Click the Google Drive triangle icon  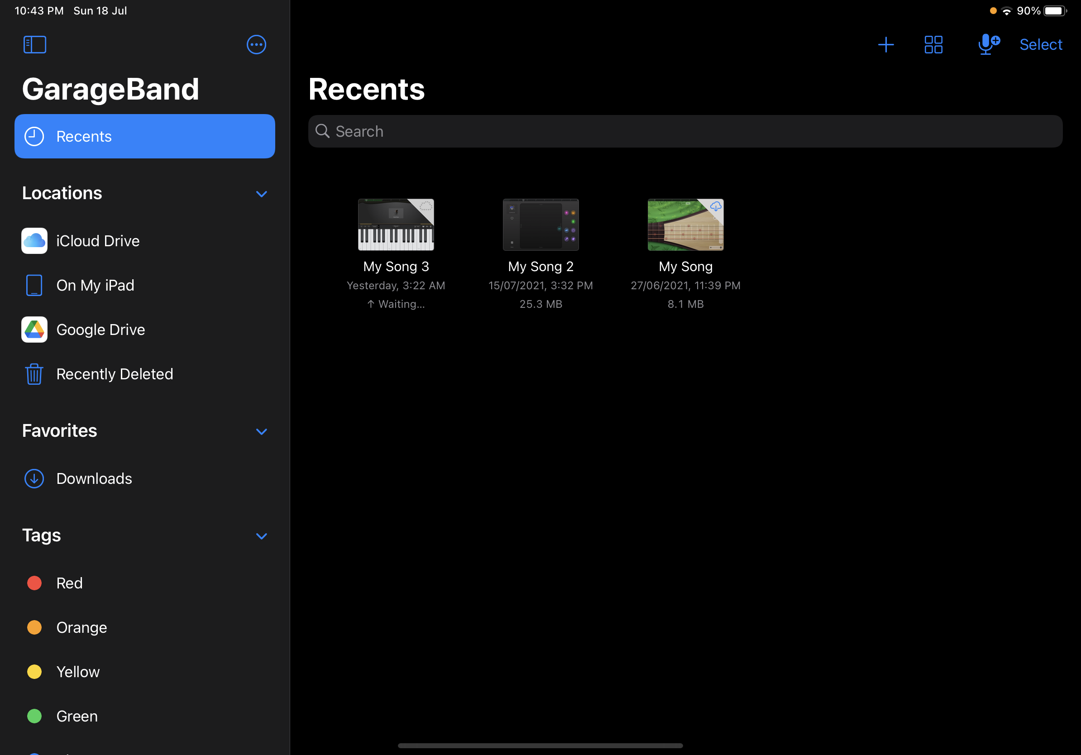(x=34, y=330)
